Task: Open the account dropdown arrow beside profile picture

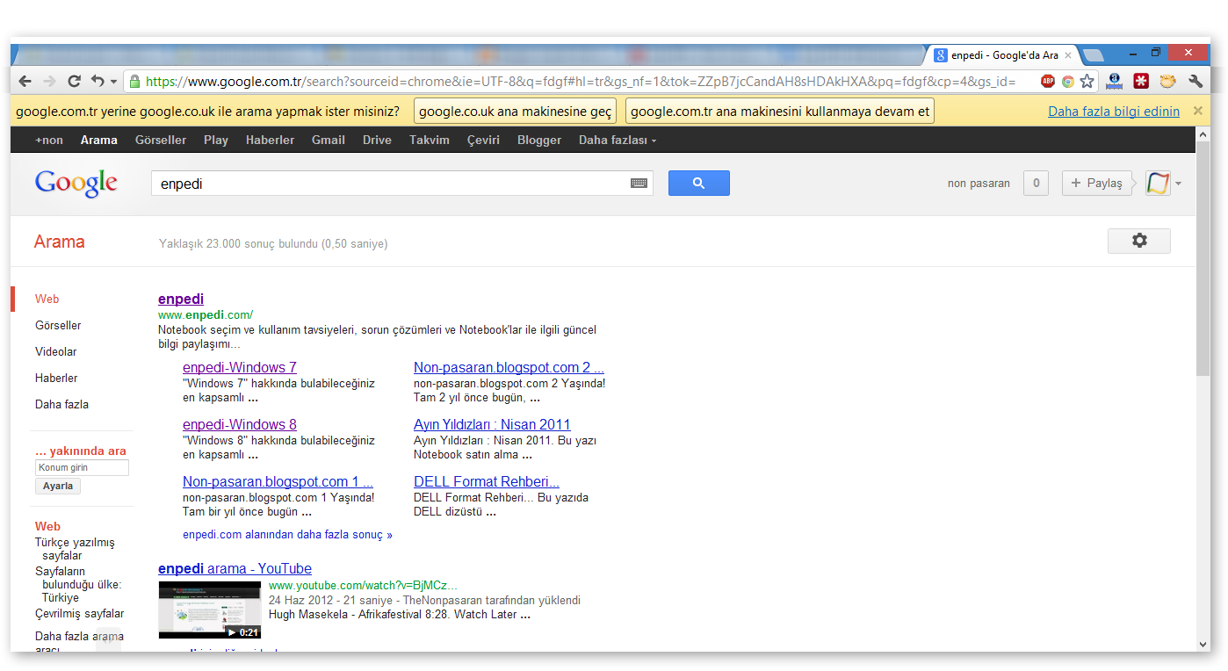Action: point(1178,184)
